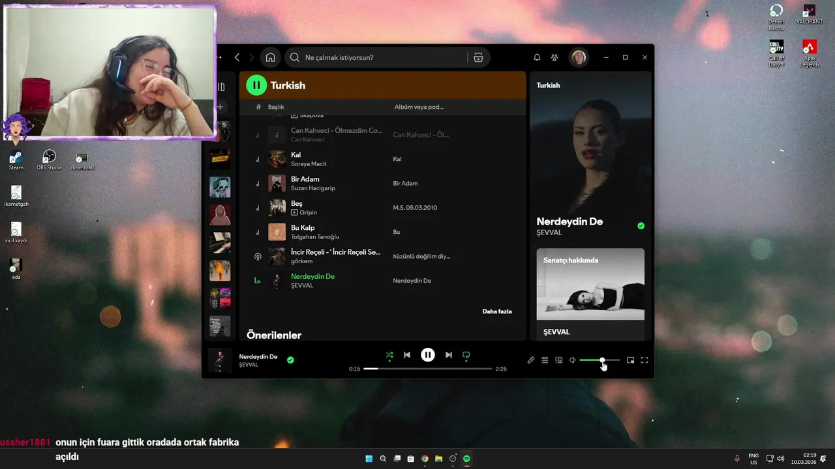
Task: Open ENG US language switcher
Action: [753, 459]
